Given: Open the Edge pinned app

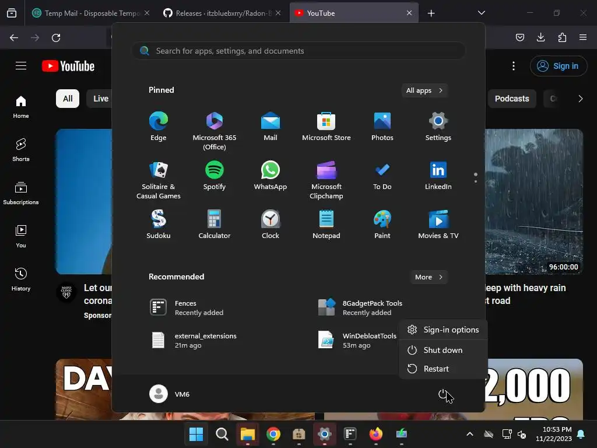Looking at the screenshot, I should (x=159, y=126).
